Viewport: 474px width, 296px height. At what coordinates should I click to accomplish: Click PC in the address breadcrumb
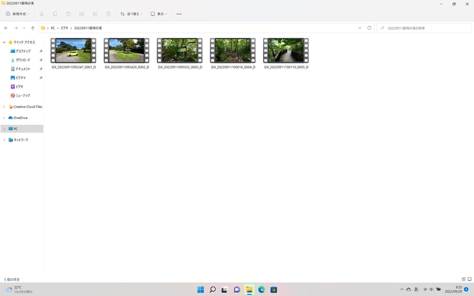[53, 28]
